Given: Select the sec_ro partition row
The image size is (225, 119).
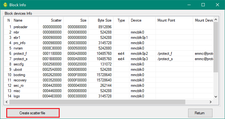Looking at the screenshot, I should point(109,85).
